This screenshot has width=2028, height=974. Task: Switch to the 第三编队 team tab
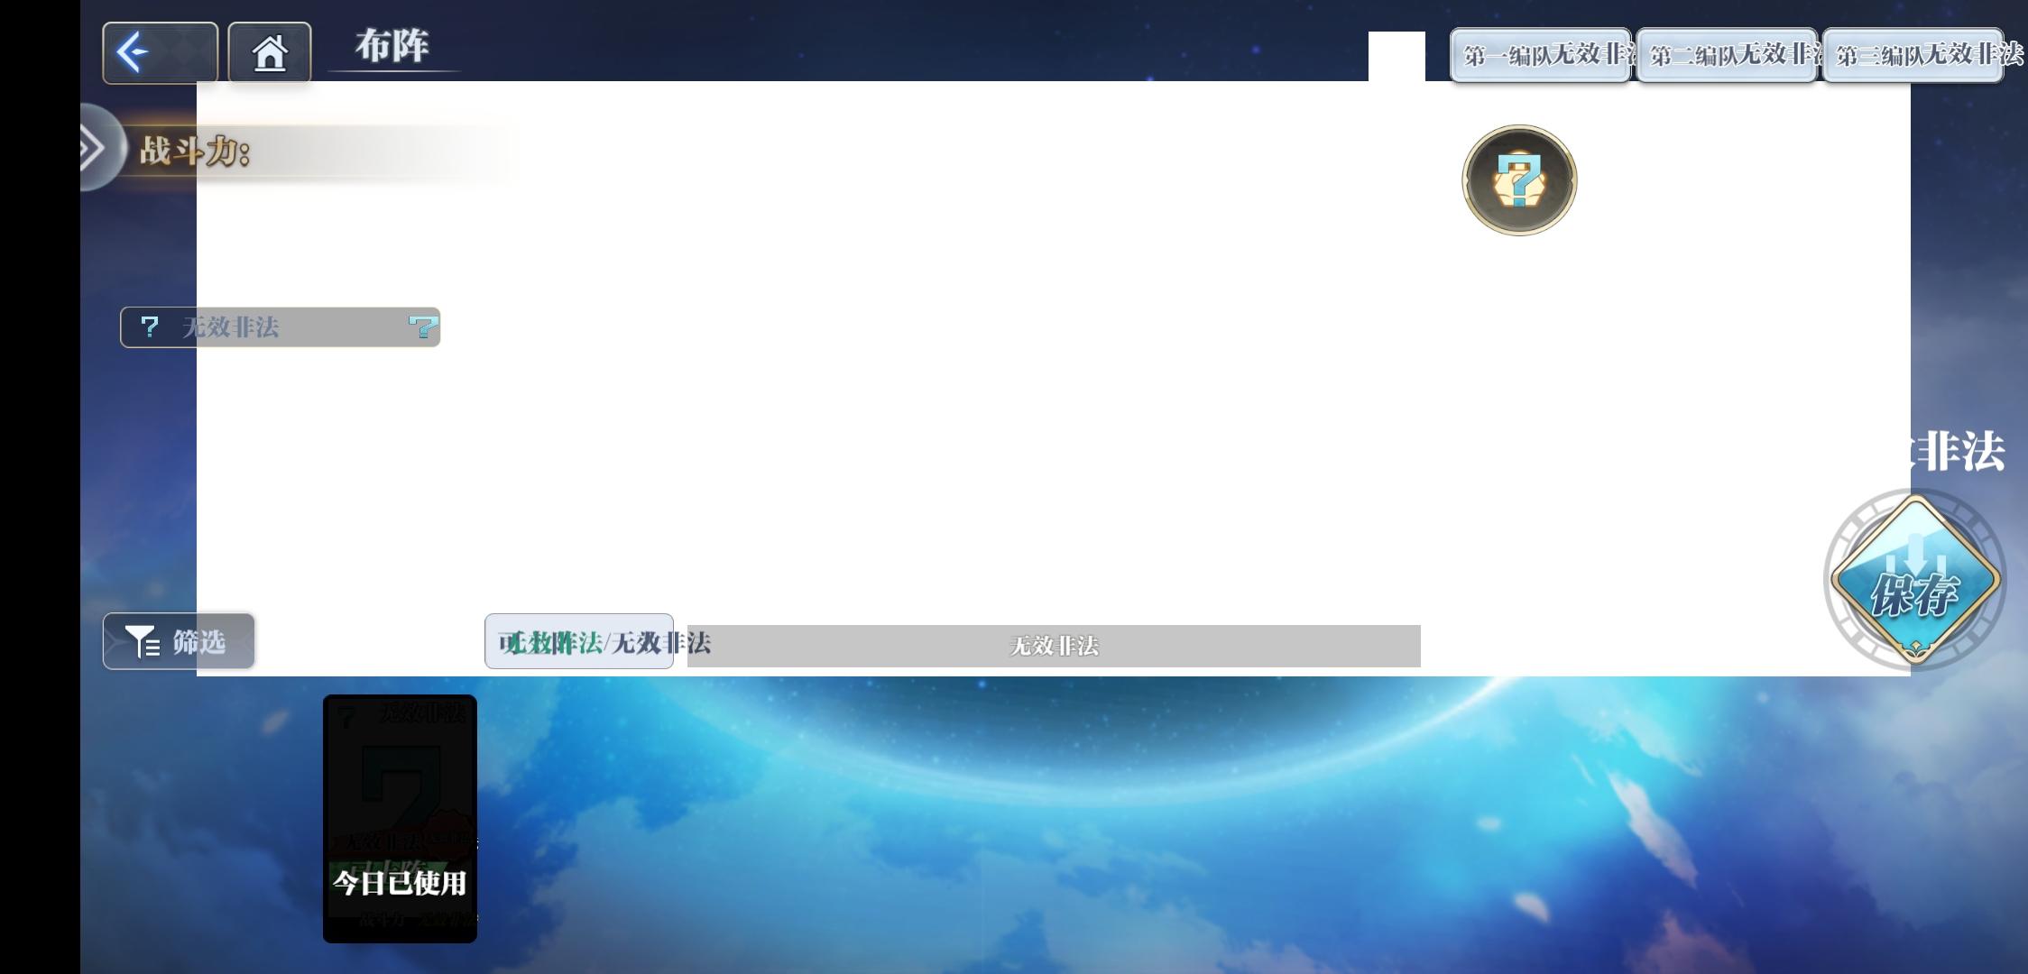[x=1913, y=56]
